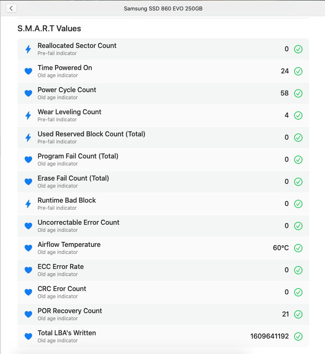Click the green checkmark for Airflow Temperature
The width and height of the screenshot is (325, 354).
[298, 248]
